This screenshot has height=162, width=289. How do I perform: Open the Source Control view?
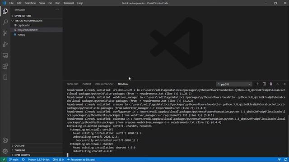pos(5,33)
